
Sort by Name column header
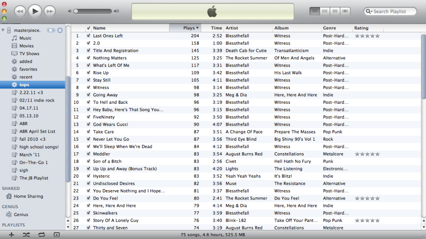click(130, 28)
